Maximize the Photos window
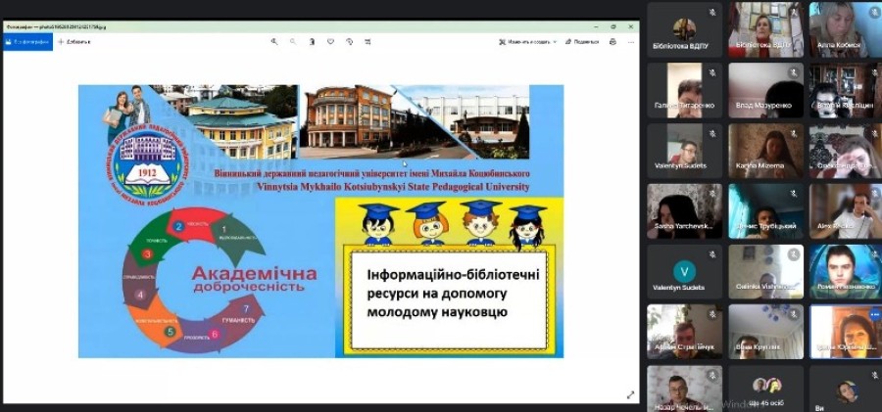The width and height of the screenshot is (882, 412). pyautogui.click(x=613, y=26)
